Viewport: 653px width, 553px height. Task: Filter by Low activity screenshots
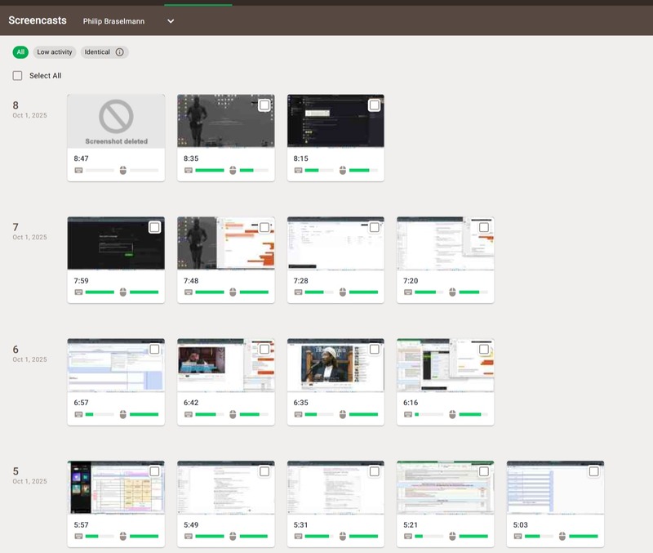[x=55, y=52]
